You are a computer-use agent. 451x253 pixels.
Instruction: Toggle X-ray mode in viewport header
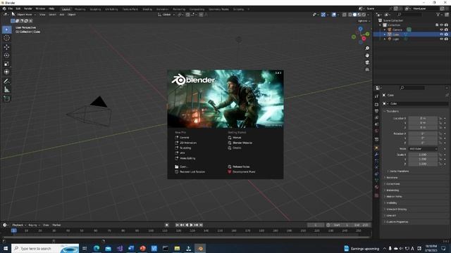tap(345, 15)
